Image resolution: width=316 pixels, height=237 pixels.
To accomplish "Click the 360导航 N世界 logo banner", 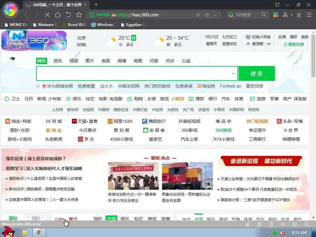I will point(34,40).
